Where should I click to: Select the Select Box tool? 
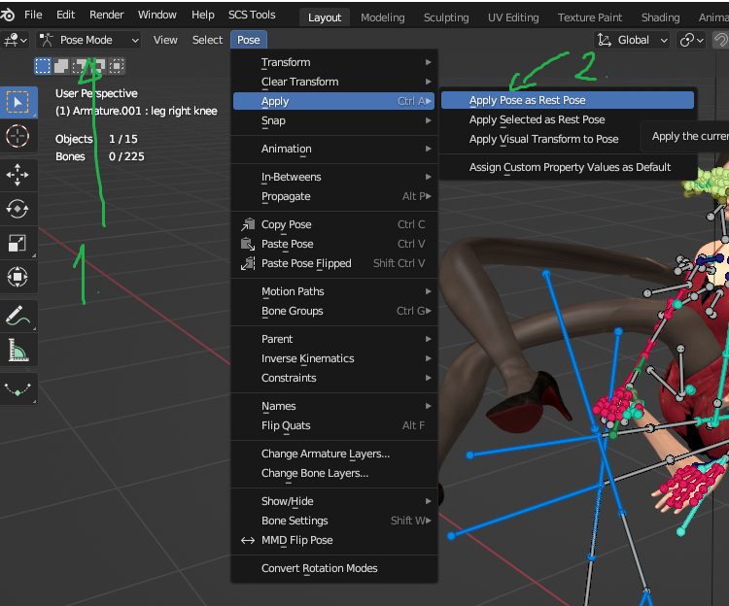(x=18, y=102)
